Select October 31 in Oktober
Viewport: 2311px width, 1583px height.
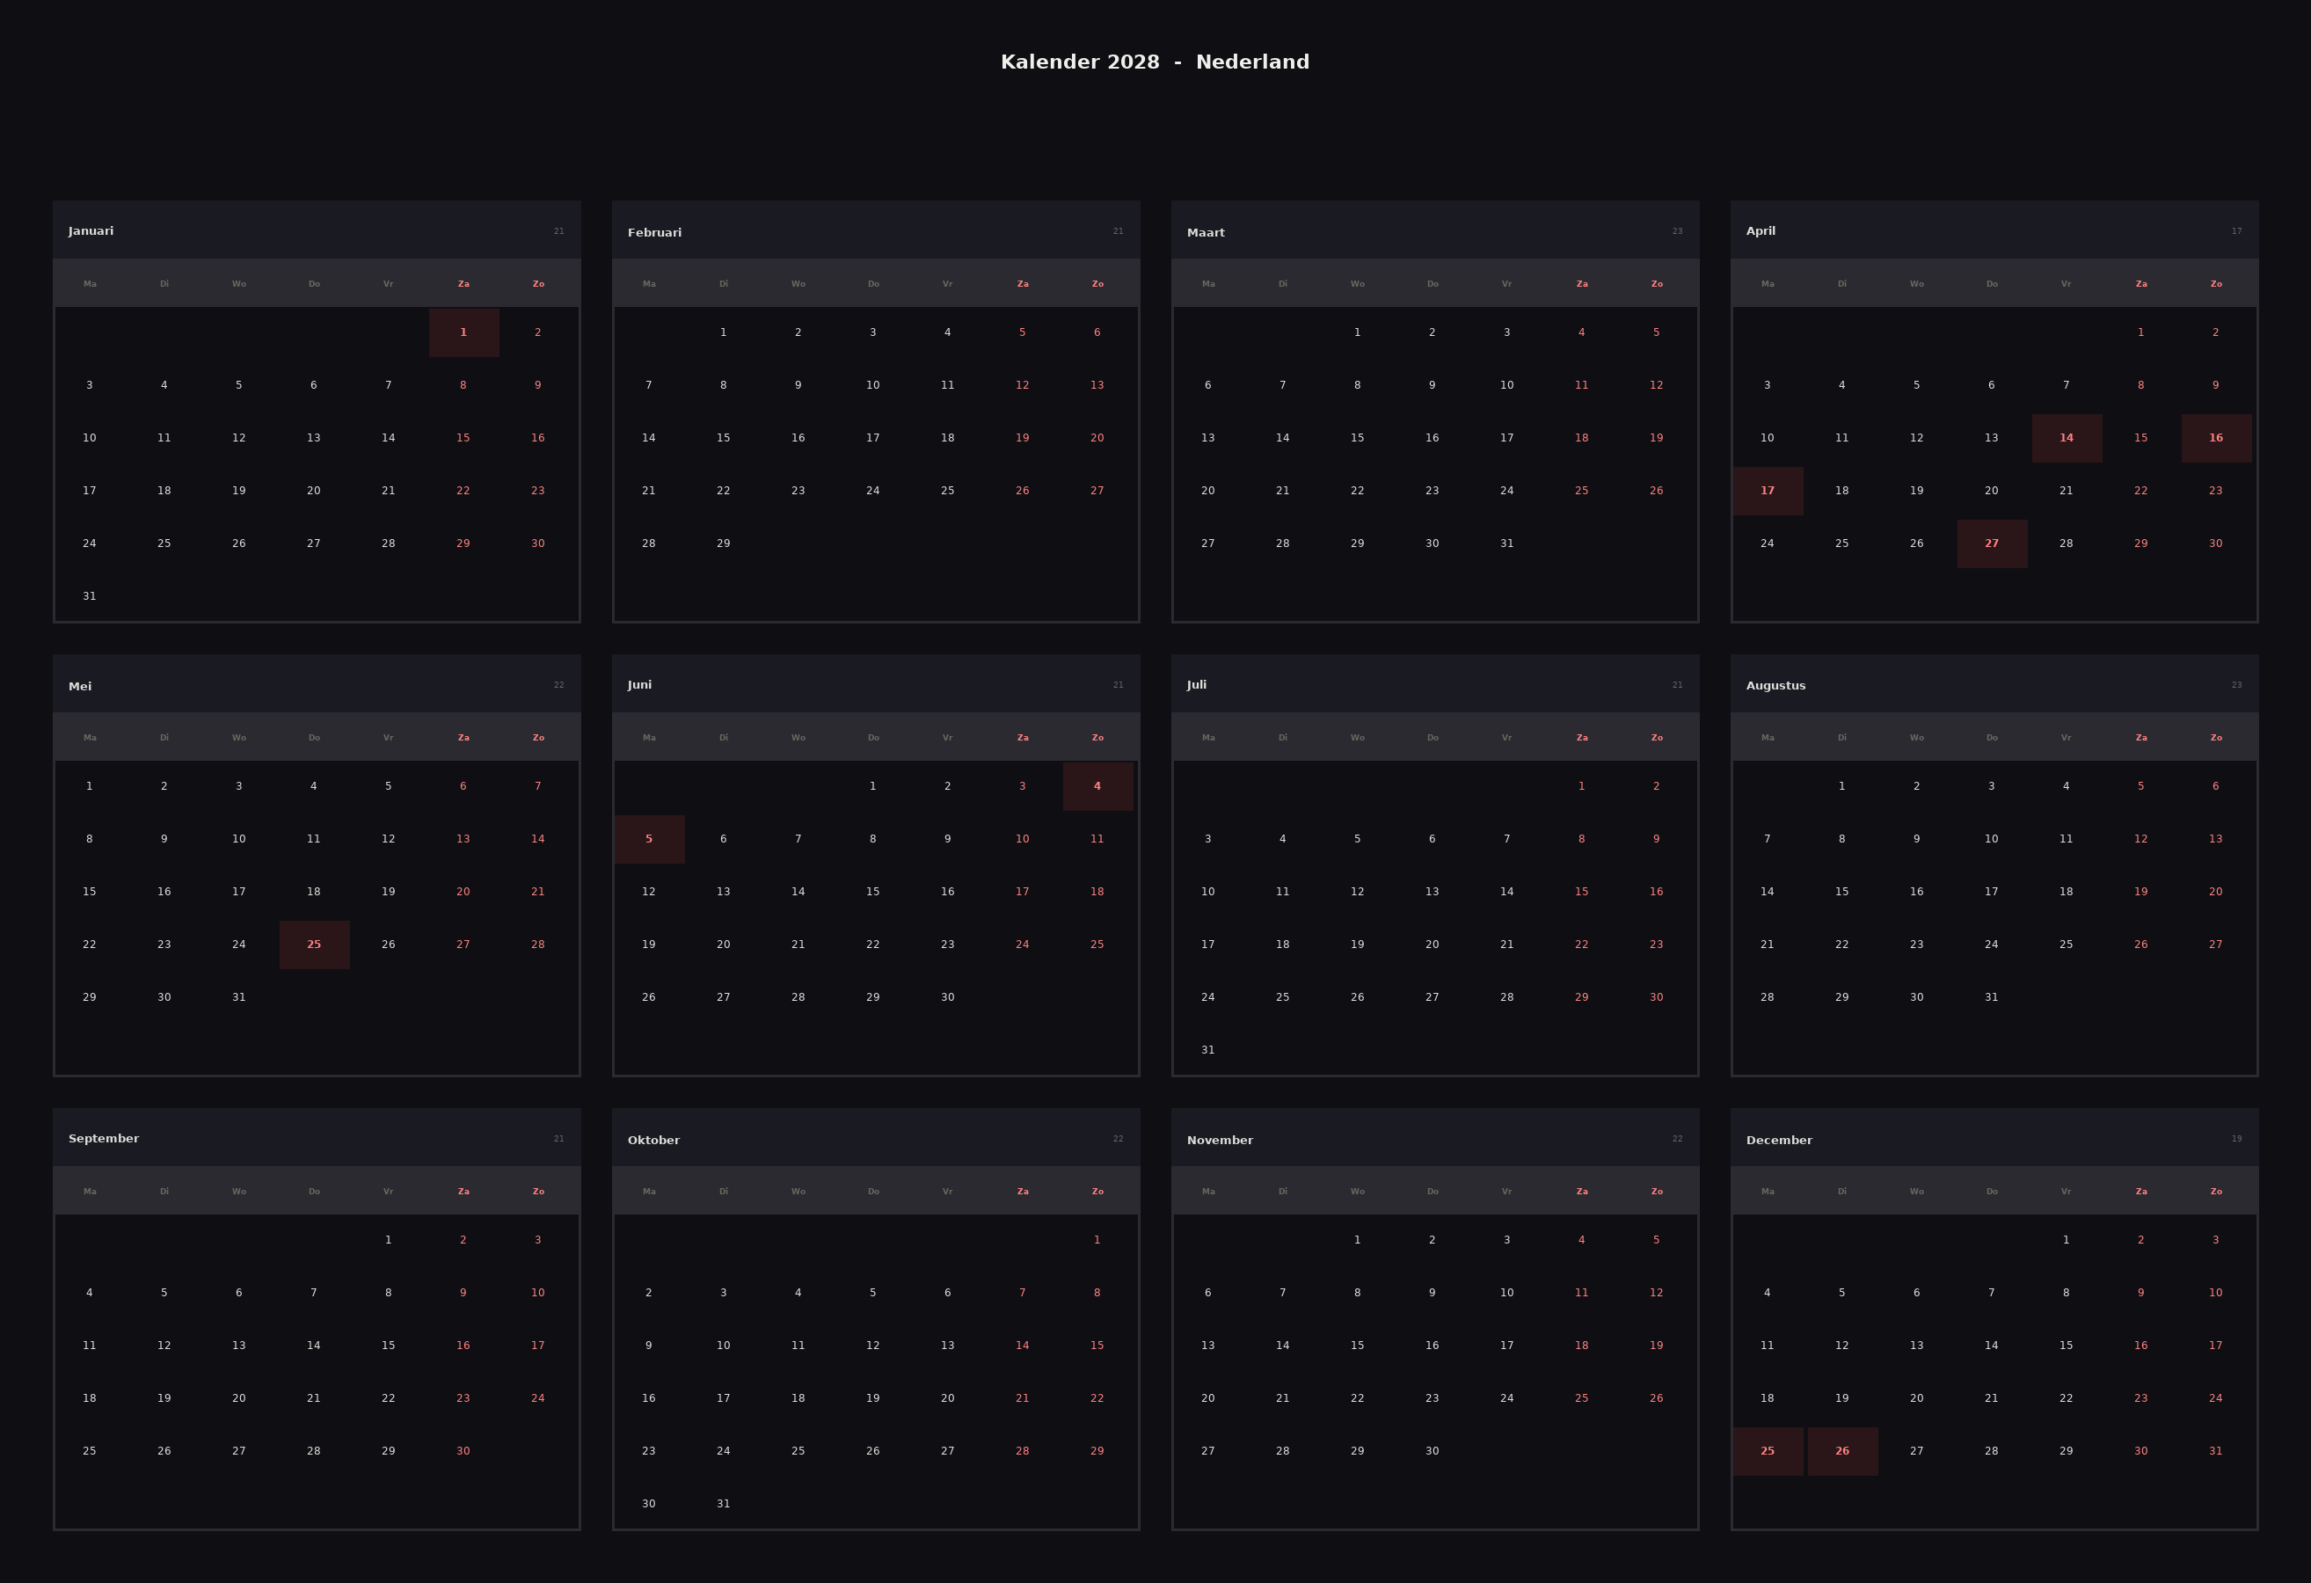point(723,1504)
